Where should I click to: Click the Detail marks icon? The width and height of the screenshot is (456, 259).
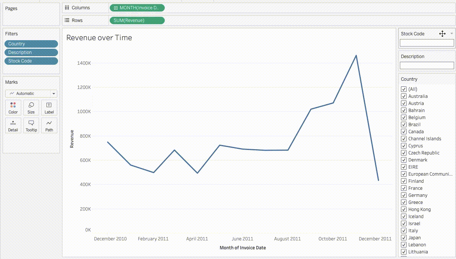coord(13,125)
